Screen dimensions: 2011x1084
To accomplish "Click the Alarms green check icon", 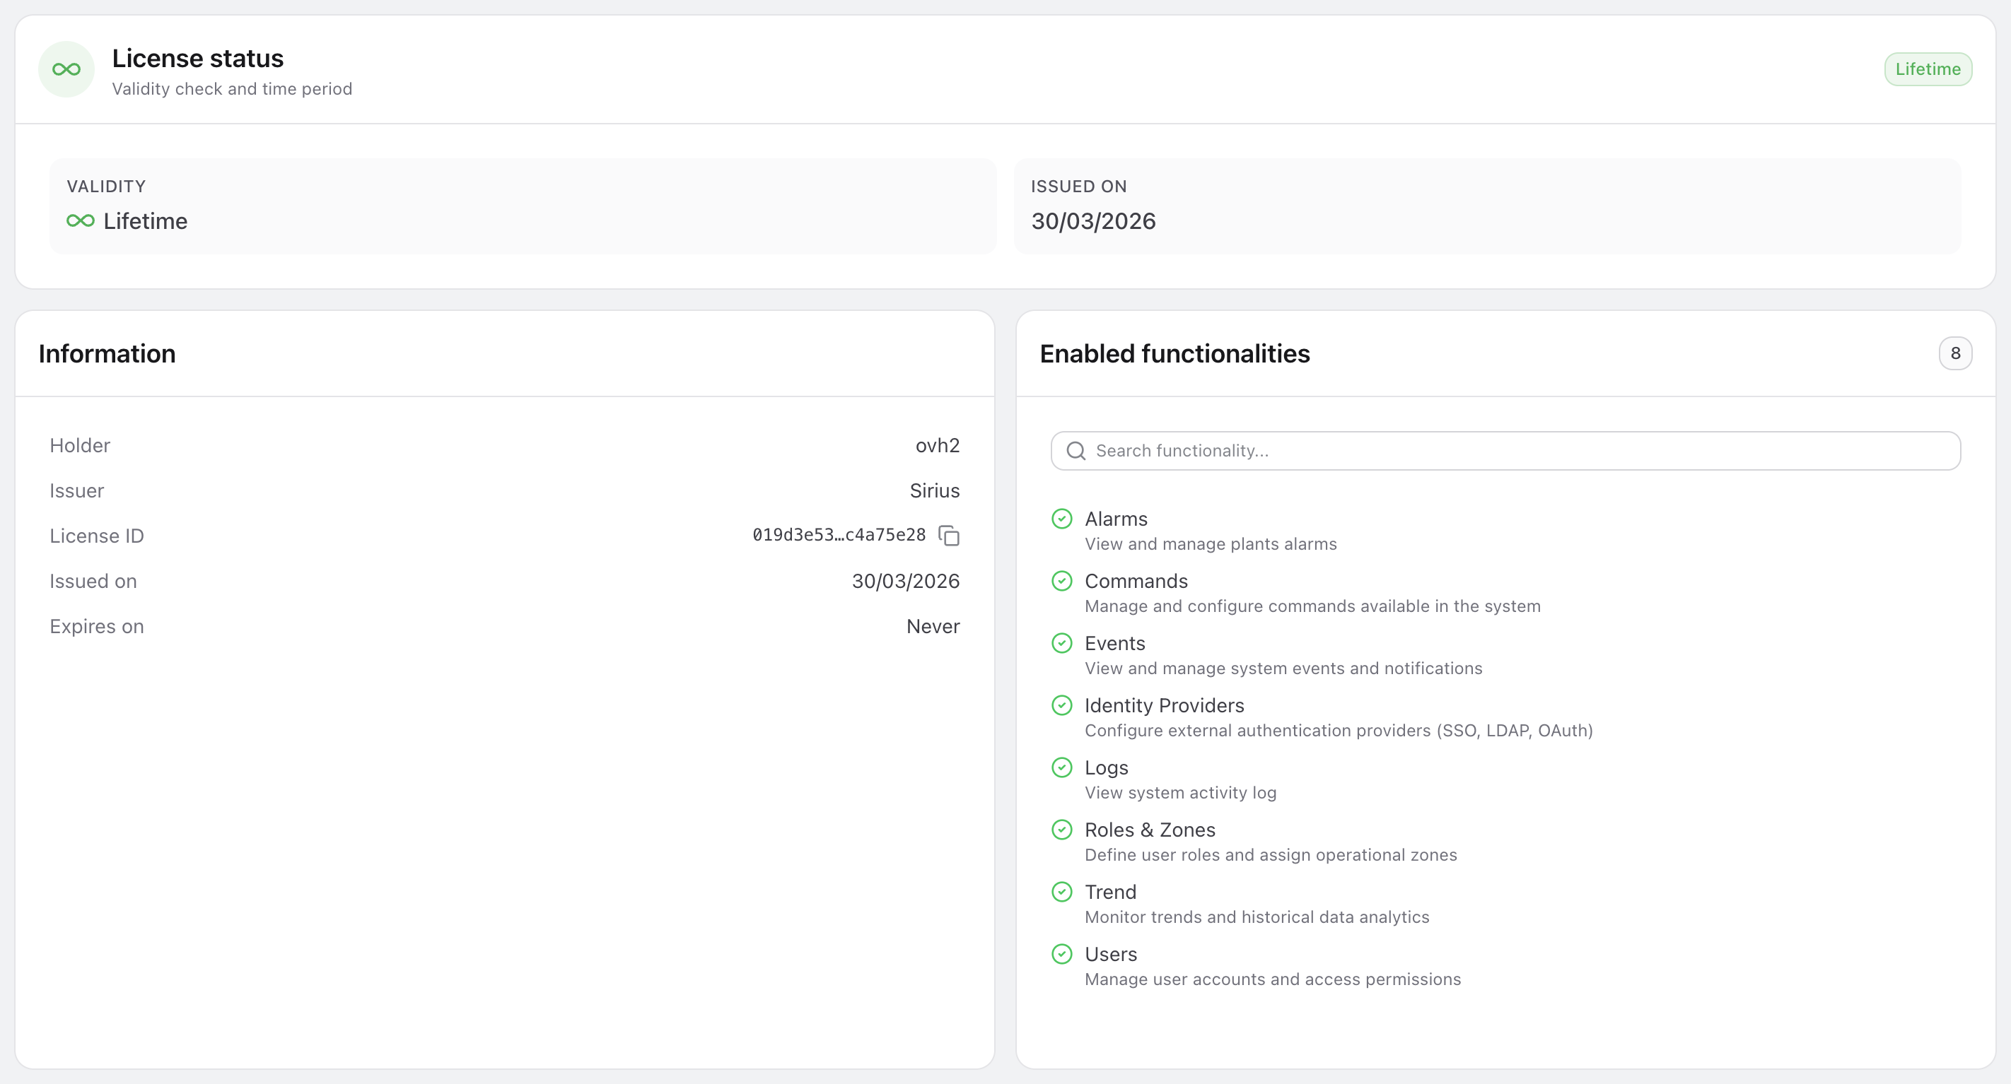I will pyautogui.click(x=1061, y=519).
